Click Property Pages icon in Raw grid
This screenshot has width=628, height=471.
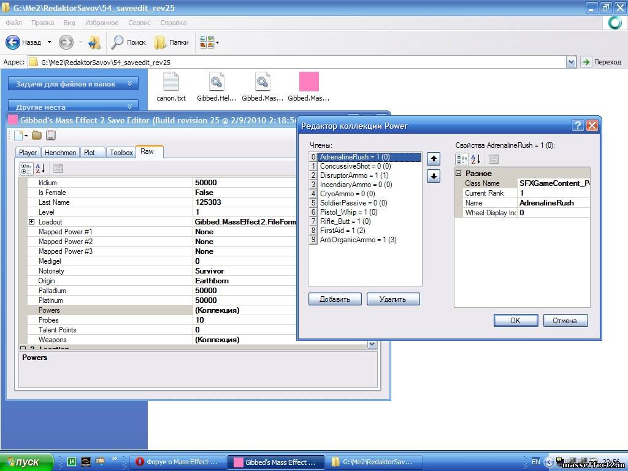click(x=58, y=169)
